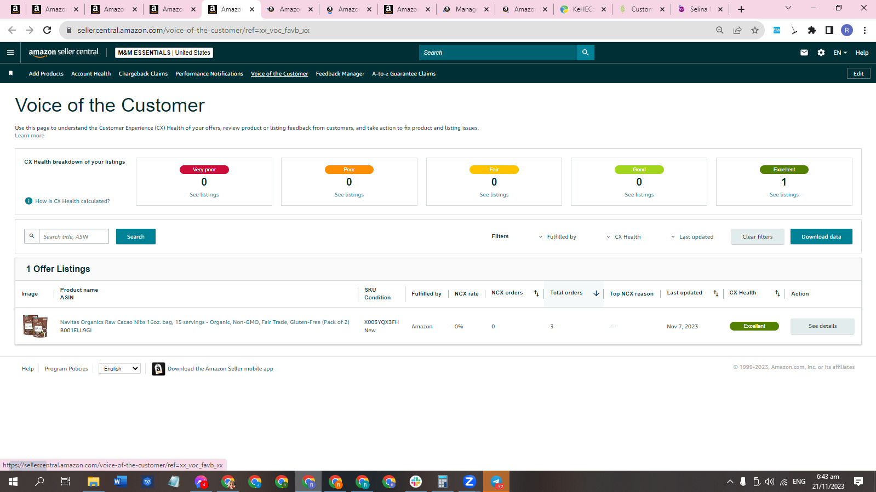Open the Chrome profile avatar

click(847, 30)
